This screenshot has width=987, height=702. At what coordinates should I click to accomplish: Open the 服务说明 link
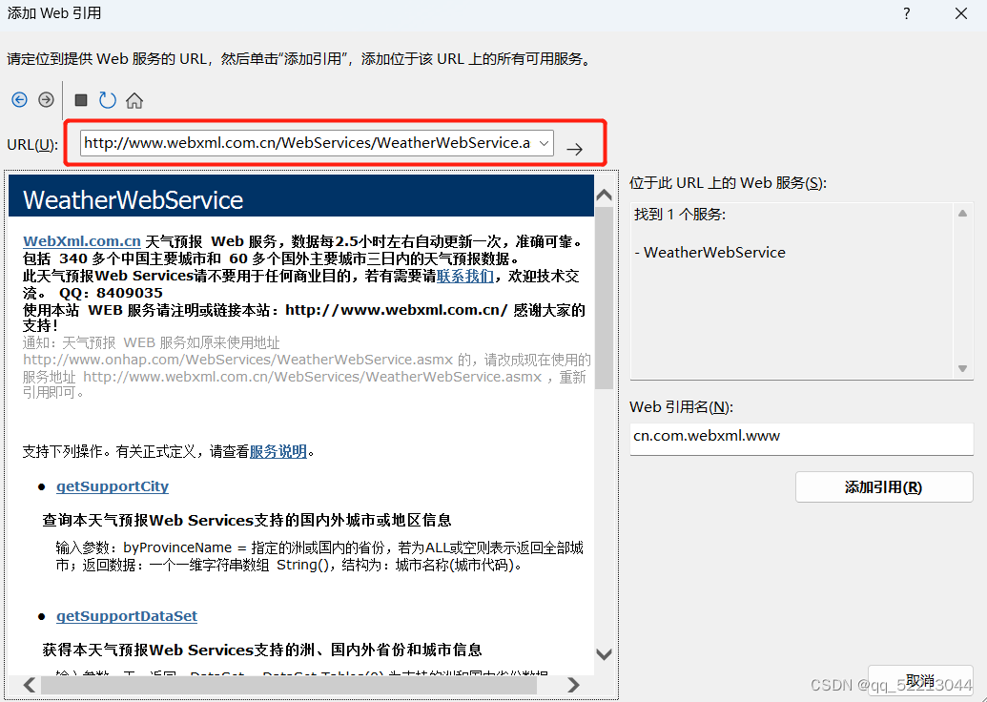[x=277, y=451]
